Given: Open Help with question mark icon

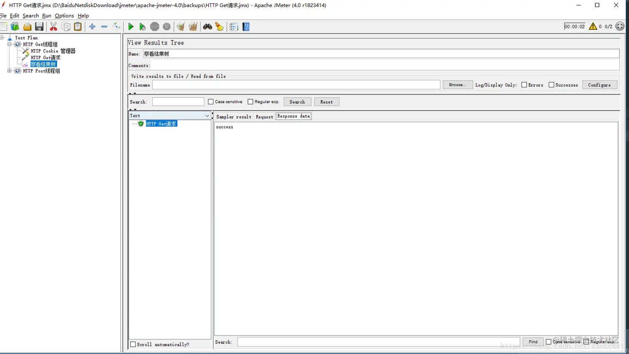Looking at the screenshot, I should point(246,27).
